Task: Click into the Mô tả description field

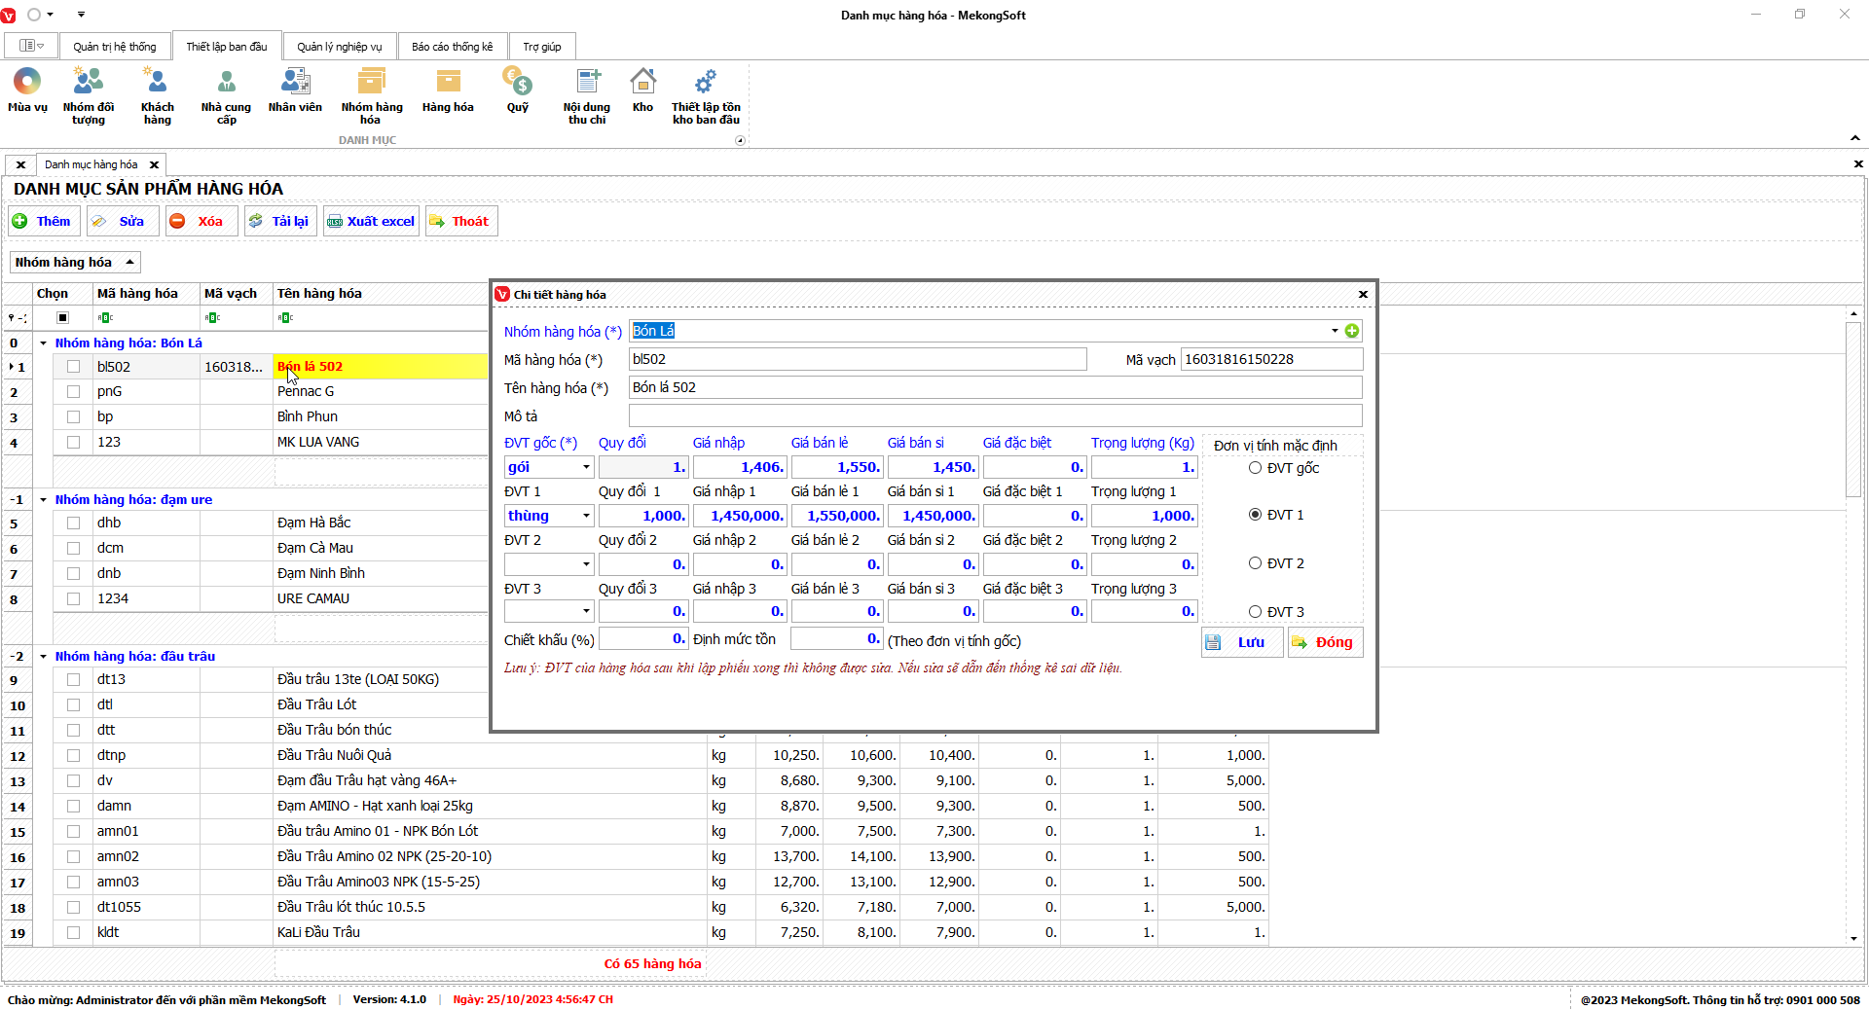Action: click(994, 416)
